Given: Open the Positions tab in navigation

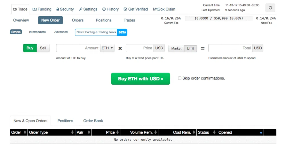Looking at the screenshot, I should (x=104, y=20).
